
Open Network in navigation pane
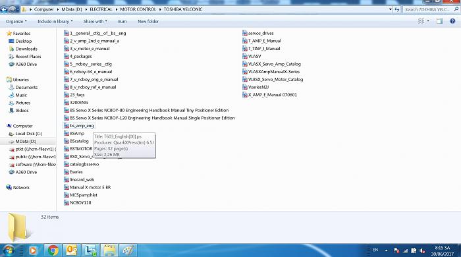18,187
